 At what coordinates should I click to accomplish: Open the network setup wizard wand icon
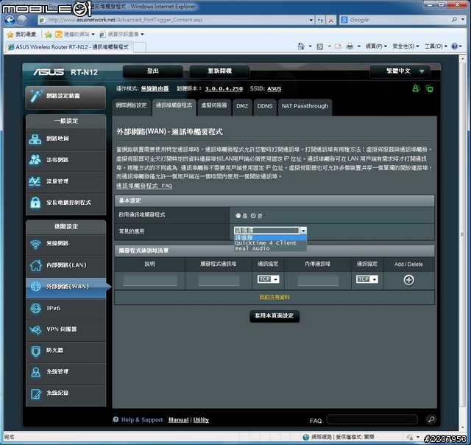pyautogui.click(x=36, y=96)
